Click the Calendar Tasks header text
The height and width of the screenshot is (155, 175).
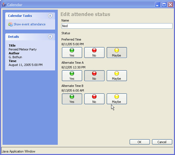20,16
